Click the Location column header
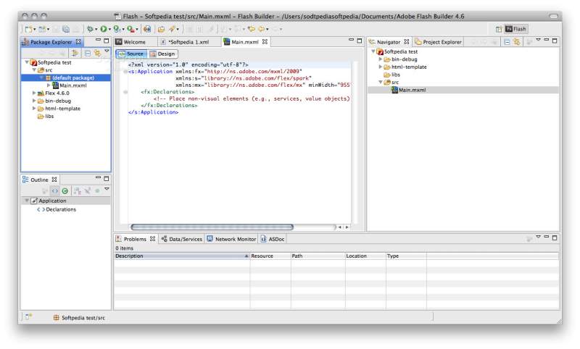The width and height of the screenshot is (580, 349). pos(365,256)
